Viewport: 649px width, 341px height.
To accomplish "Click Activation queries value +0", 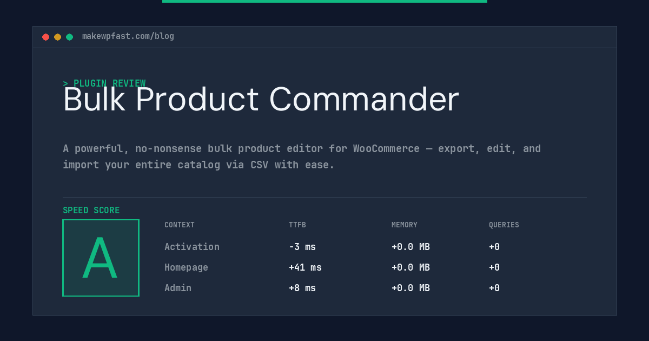I will (494, 247).
